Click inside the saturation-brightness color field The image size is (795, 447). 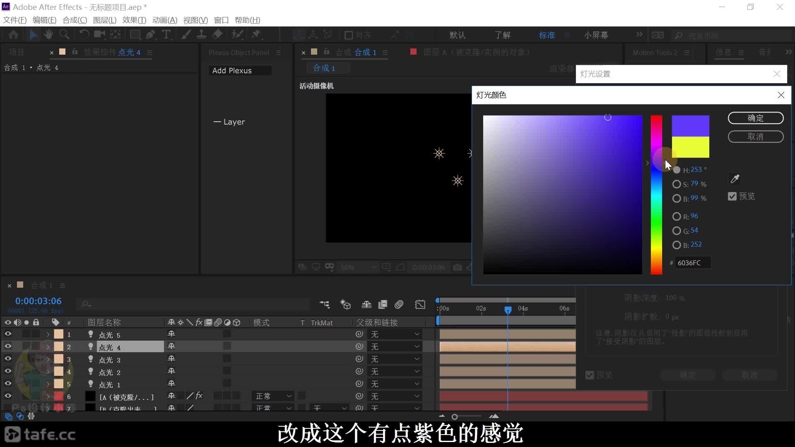pos(562,195)
